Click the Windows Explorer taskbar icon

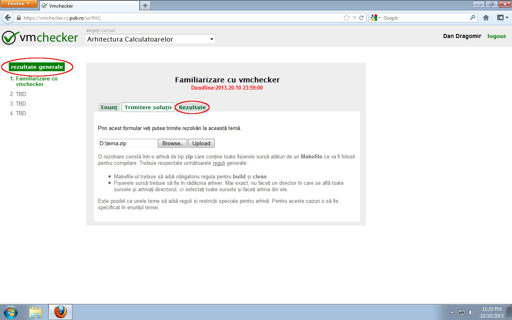(36, 311)
